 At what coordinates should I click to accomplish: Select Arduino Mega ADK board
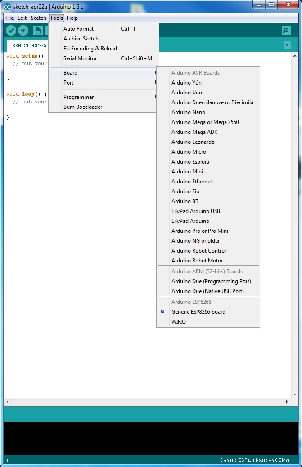point(208,132)
